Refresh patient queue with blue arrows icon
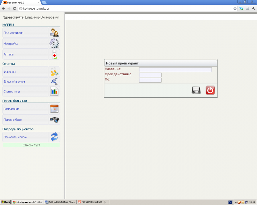This screenshot has height=205, width=257. click(x=54, y=137)
